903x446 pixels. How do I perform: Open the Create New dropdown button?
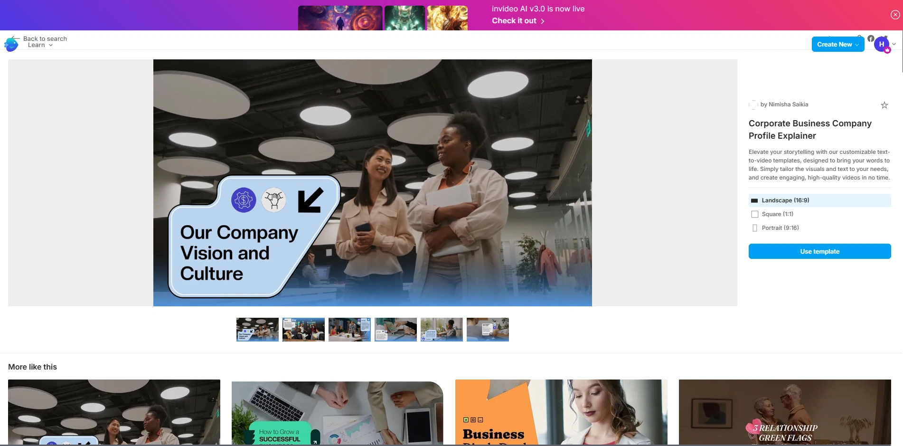pyautogui.click(x=838, y=44)
